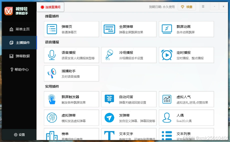Screen dimensions: 230x142
Task: Click the 飘屏动画 monitor icon
Action: [x=167, y=29]
